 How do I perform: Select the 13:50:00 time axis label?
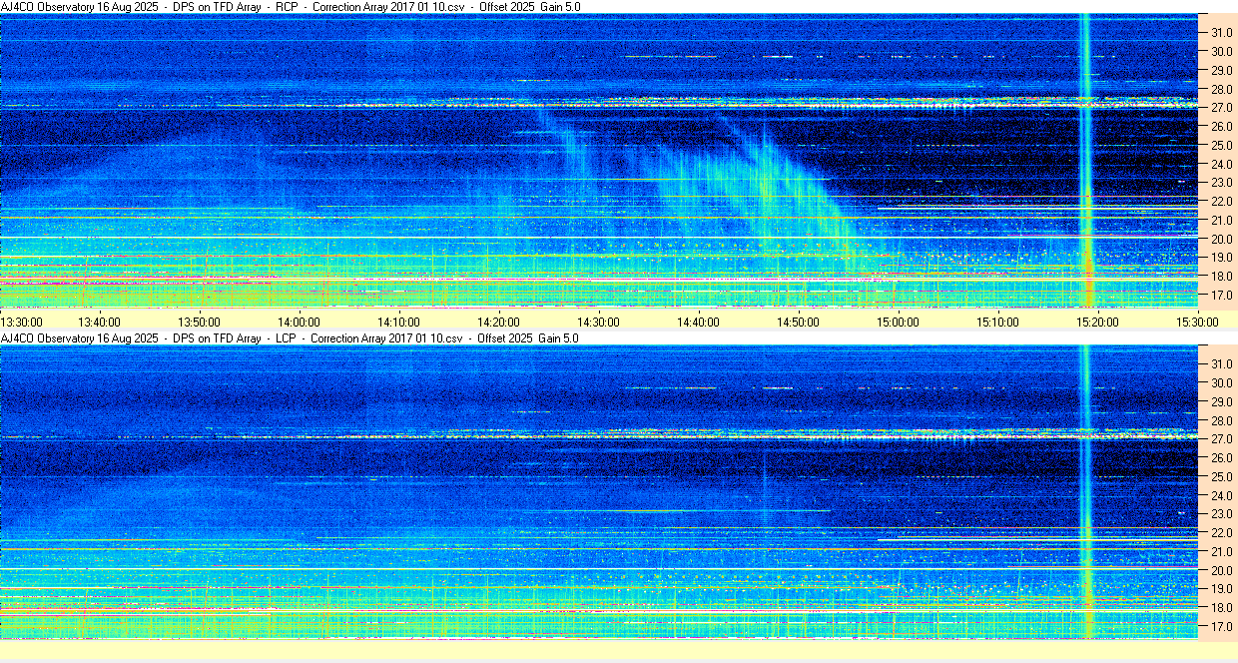[199, 322]
